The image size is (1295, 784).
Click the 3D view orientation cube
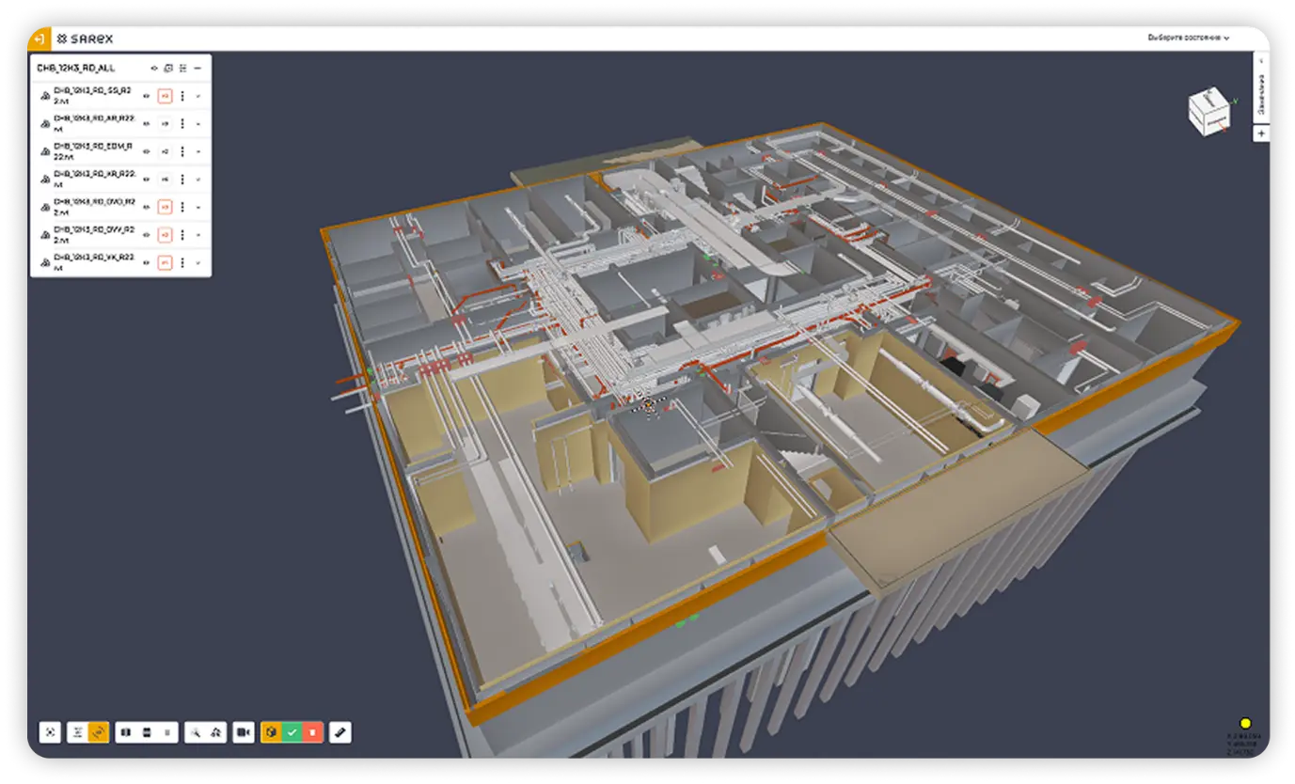click(x=1208, y=110)
